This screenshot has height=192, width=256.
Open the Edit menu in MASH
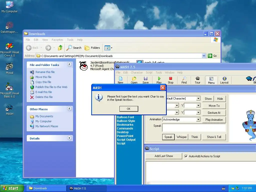coord(125,72)
